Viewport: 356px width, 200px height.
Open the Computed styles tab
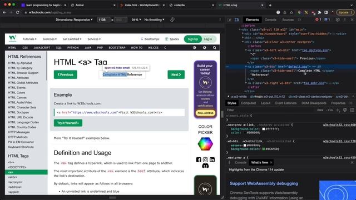point(248,103)
